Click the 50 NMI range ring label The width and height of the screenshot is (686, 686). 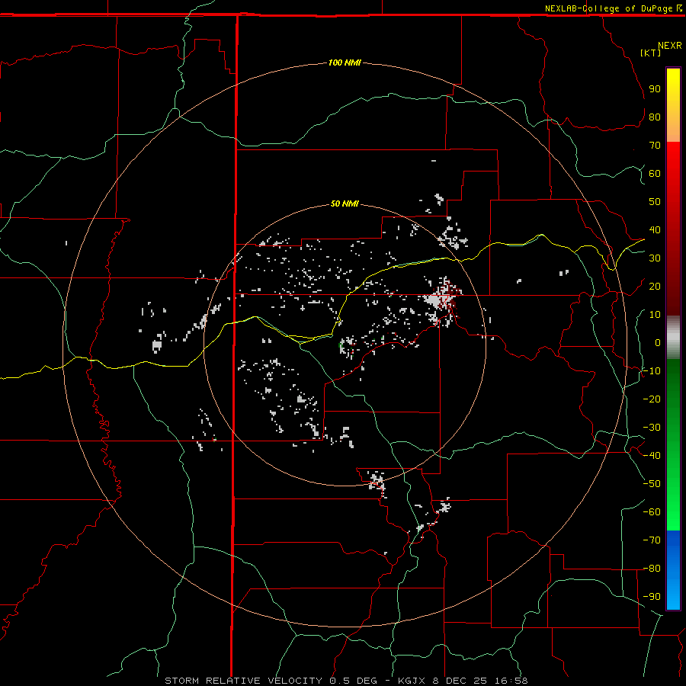tap(345, 204)
